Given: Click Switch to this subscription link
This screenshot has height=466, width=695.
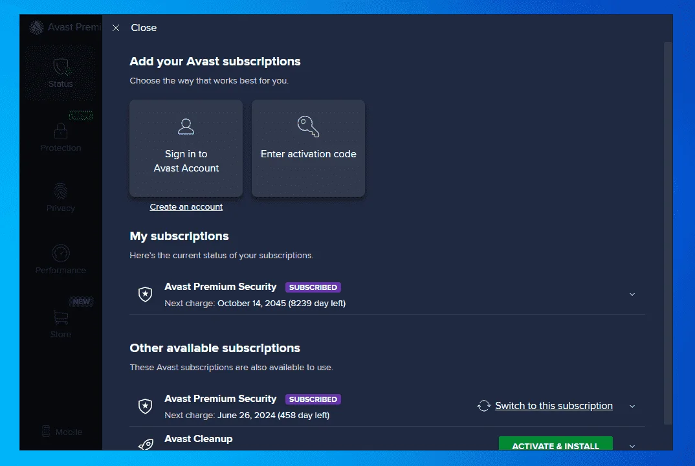Looking at the screenshot, I should click(554, 406).
